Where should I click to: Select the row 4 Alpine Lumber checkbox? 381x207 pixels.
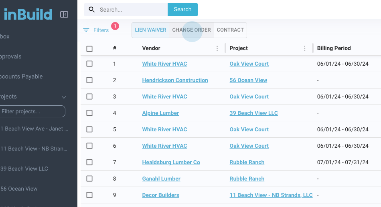click(89, 113)
